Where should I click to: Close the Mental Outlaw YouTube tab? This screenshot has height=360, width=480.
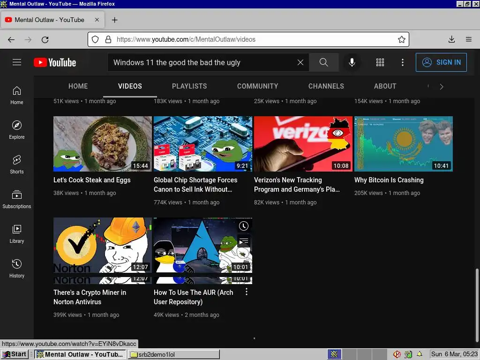click(97, 20)
